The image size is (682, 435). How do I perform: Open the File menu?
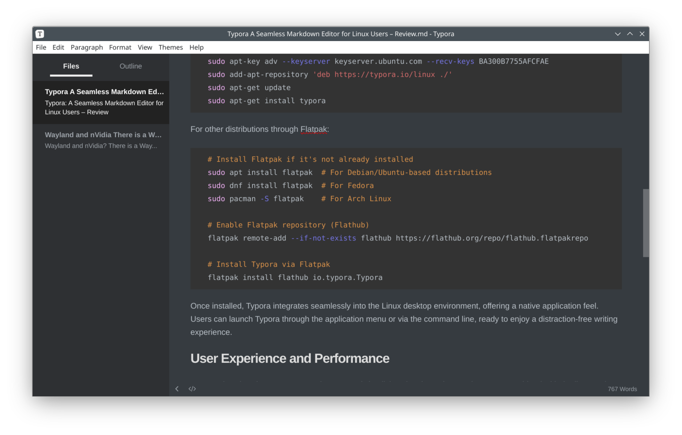point(41,47)
